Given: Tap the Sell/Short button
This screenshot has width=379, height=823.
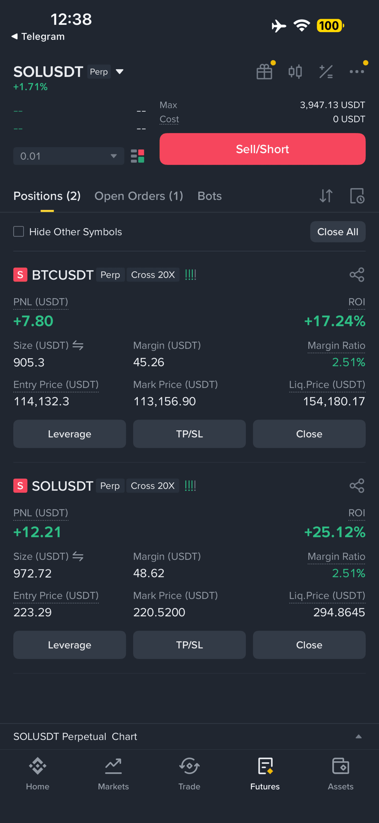Looking at the screenshot, I should [x=262, y=149].
